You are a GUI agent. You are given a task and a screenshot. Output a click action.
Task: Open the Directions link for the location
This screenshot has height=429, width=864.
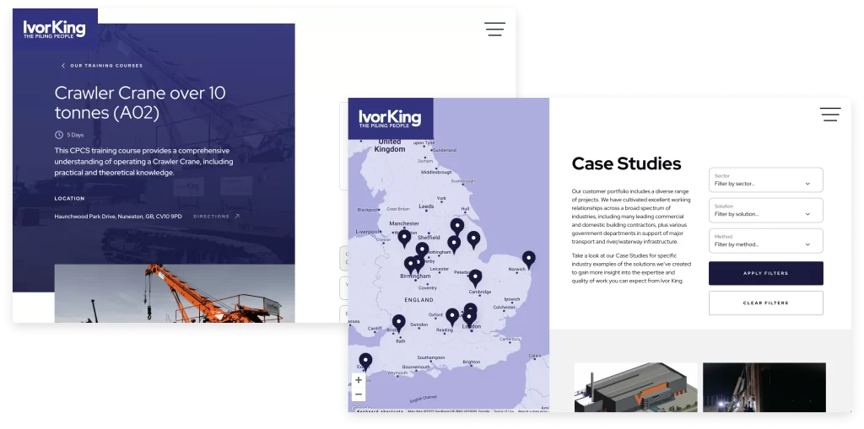point(216,217)
